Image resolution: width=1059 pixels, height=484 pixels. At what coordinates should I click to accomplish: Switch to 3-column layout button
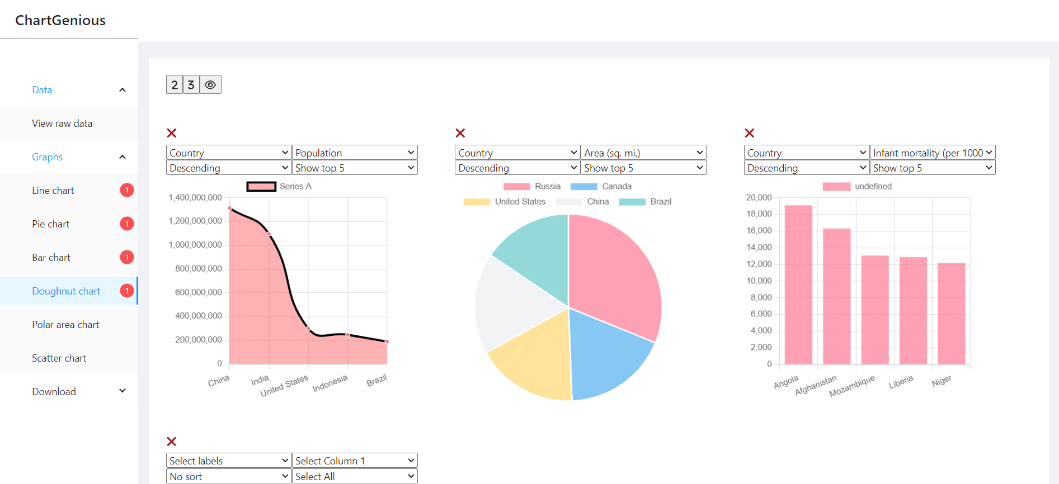(x=191, y=84)
